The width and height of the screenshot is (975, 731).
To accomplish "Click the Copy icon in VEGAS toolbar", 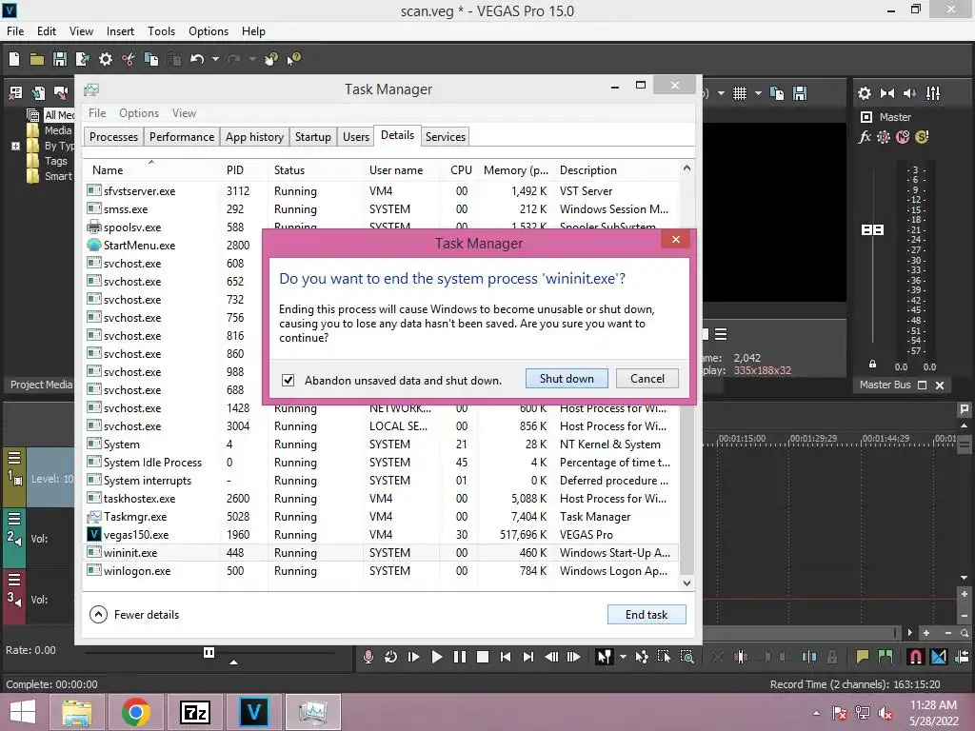I will (x=151, y=59).
